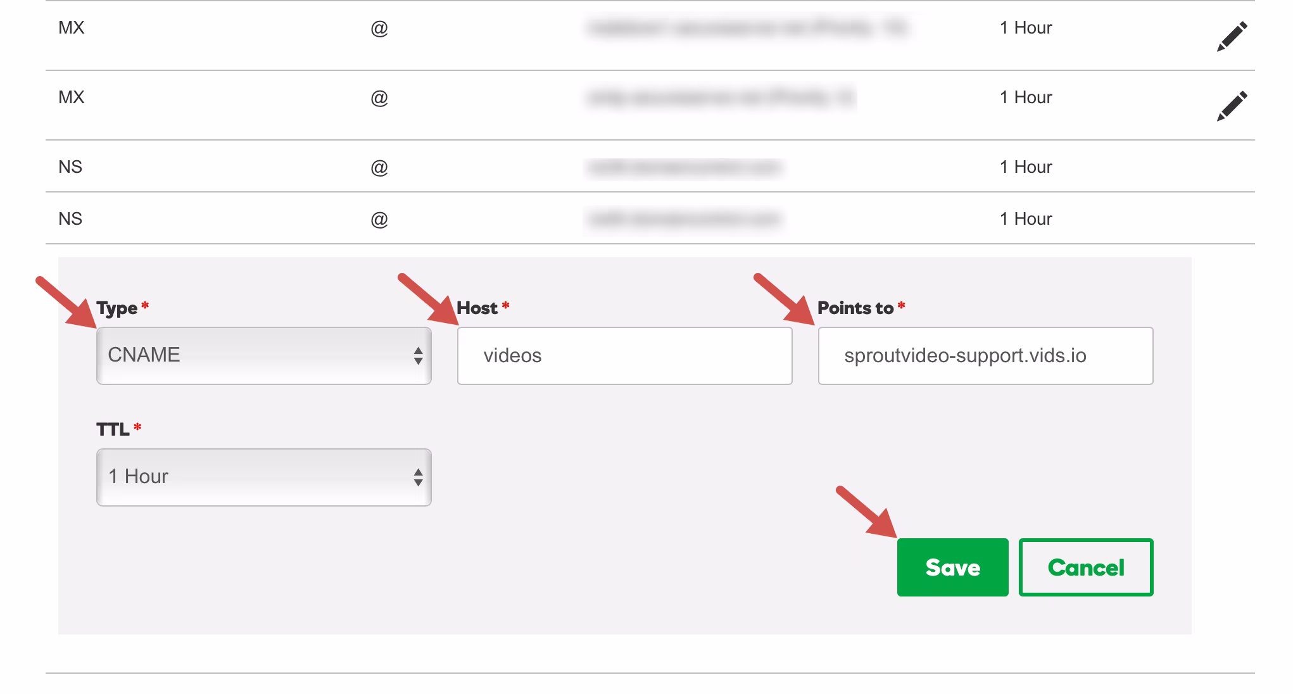Select the first NS type cell
1293x694 pixels.
70,167
